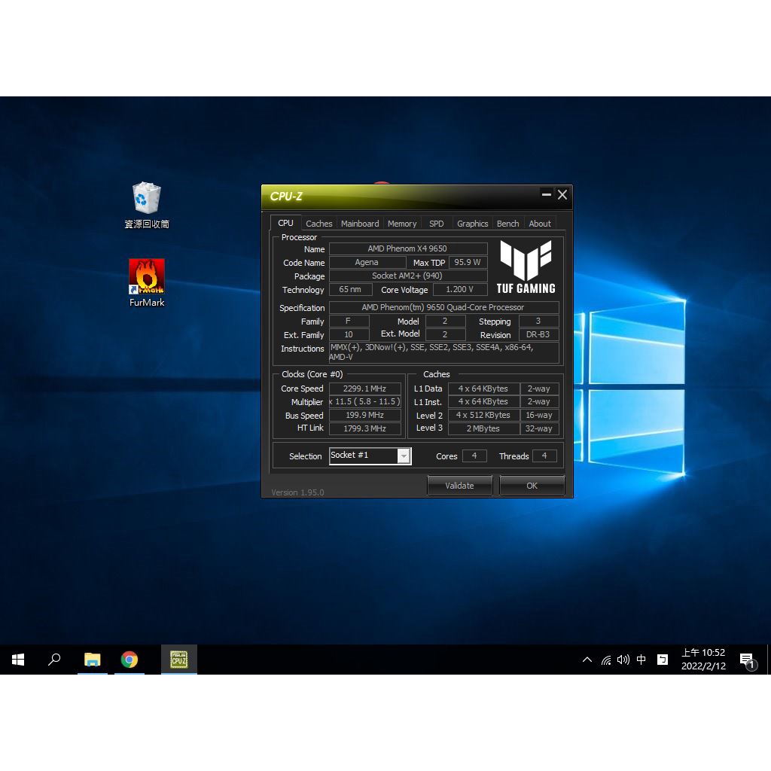Click the HT Link value 1799.3 MHz

[x=365, y=428]
